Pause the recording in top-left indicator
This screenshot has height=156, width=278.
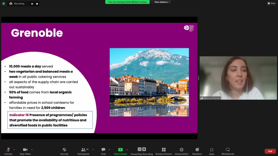coord(32,4)
